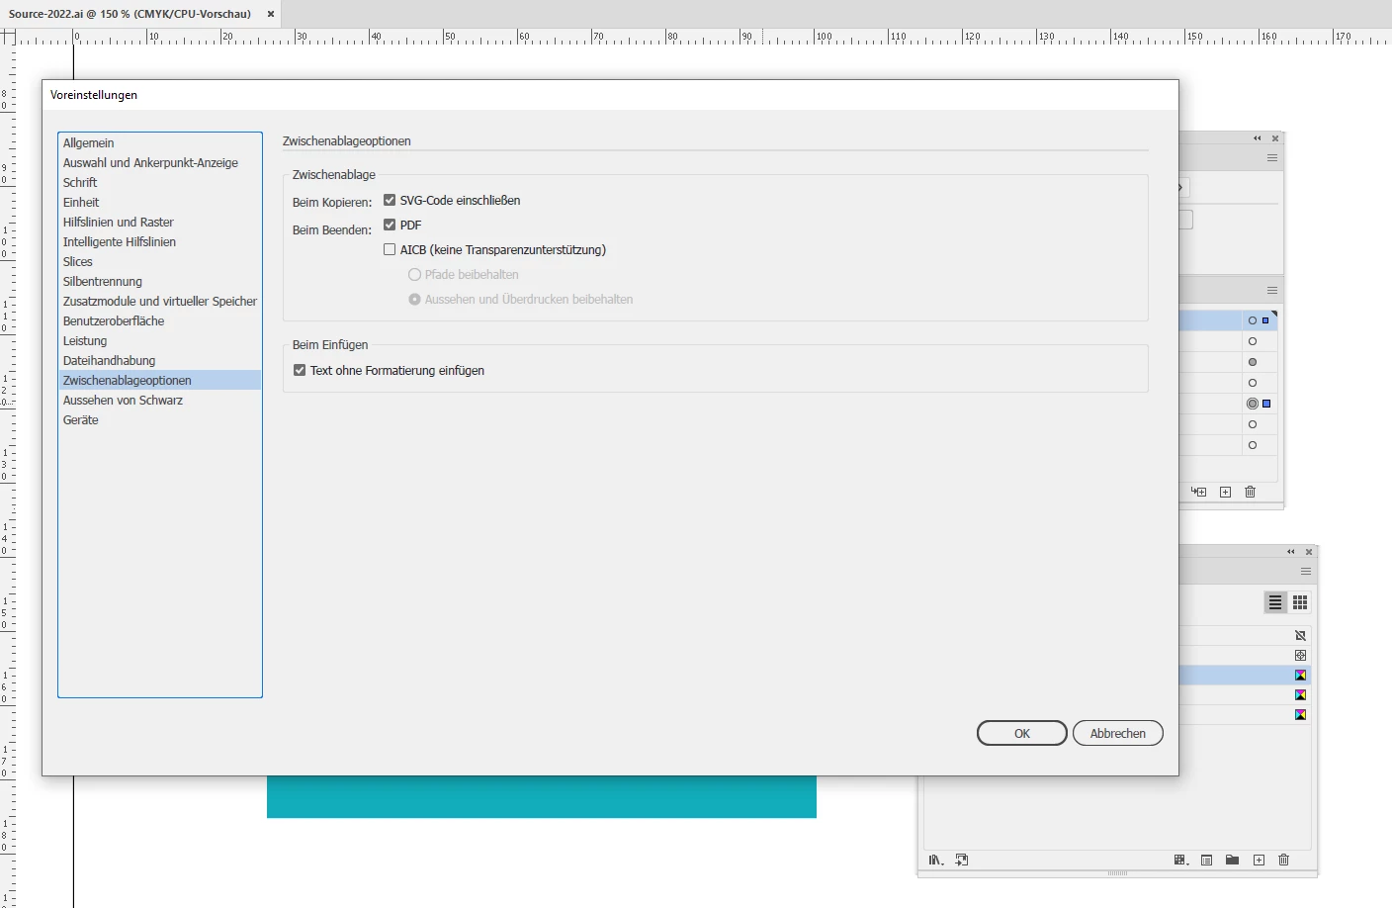Close the upper floating panel group
Image resolution: width=1392 pixels, height=908 pixels.
tap(1275, 138)
